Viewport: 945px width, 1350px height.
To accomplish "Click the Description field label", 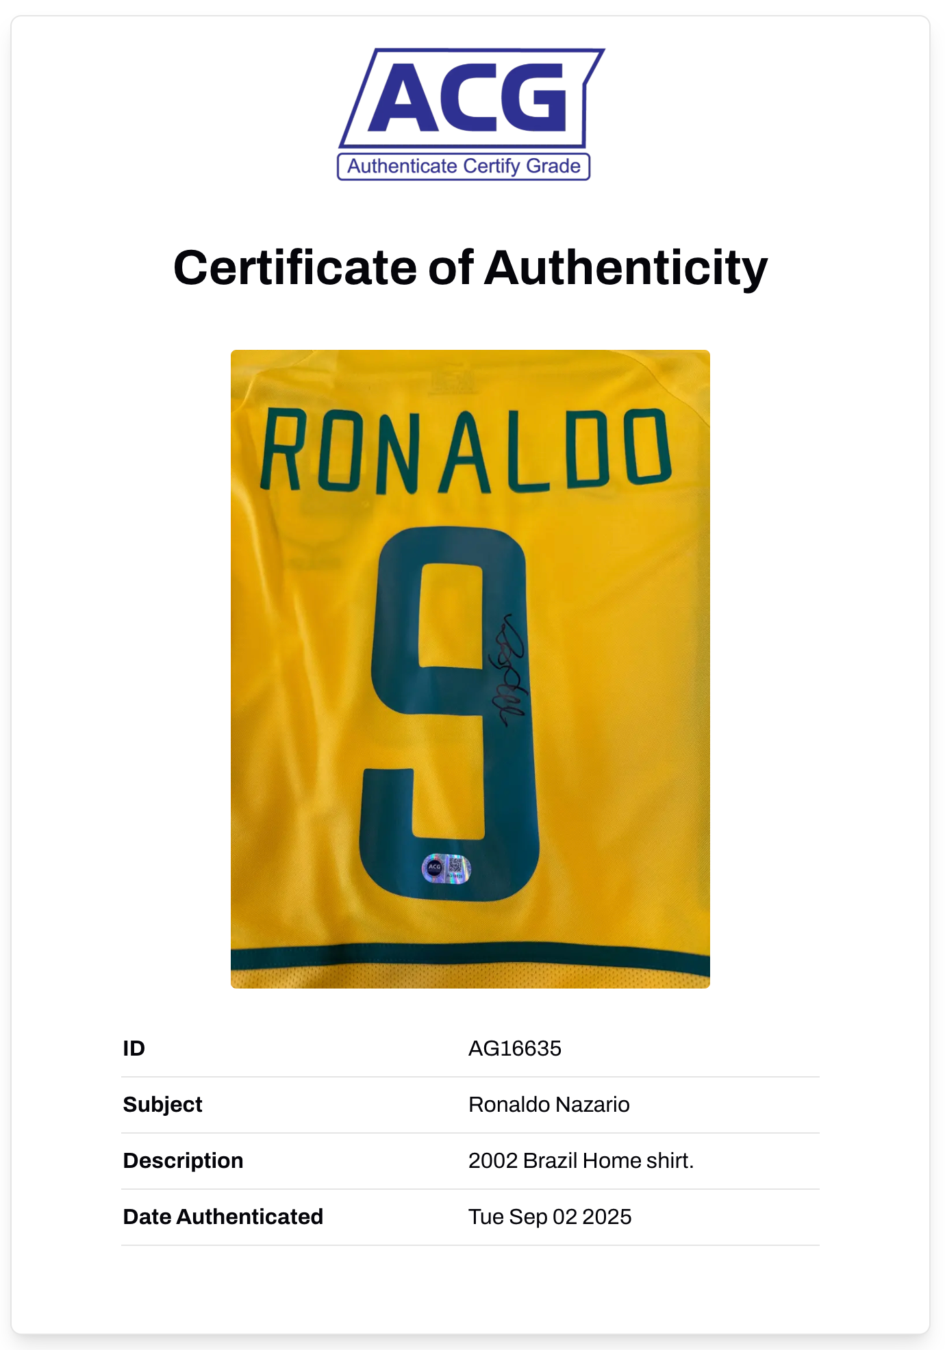I will click(183, 1160).
